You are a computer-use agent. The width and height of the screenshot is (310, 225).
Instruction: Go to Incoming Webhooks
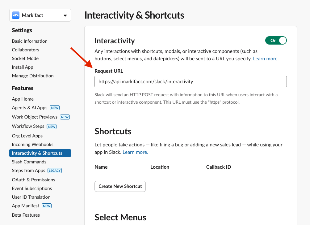point(32,144)
